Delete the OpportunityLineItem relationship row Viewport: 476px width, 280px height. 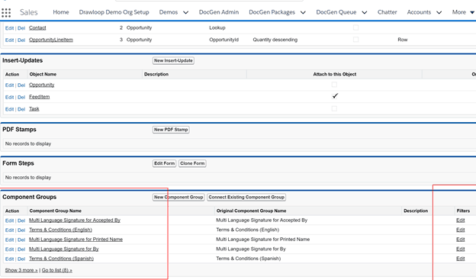pyautogui.click(x=21, y=40)
